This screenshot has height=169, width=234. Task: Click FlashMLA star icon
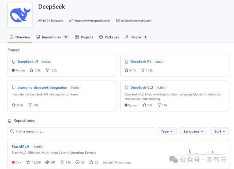pyautogui.click(x=28, y=162)
